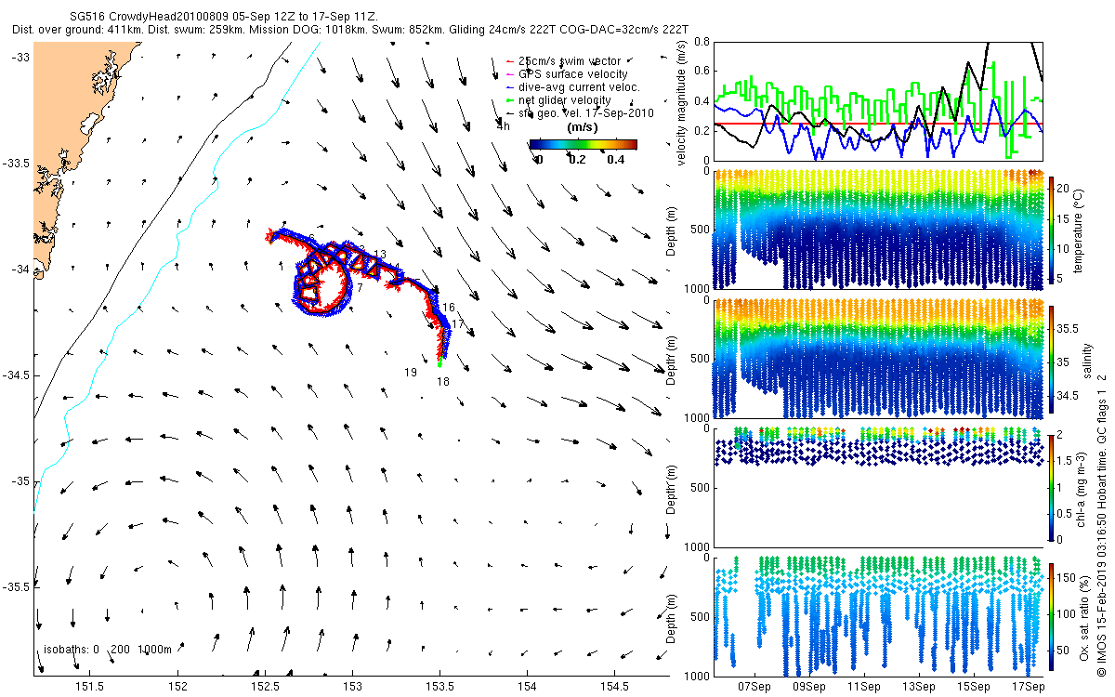Click longitude tick label 153
The width and height of the screenshot is (1115, 697).
[353, 686]
